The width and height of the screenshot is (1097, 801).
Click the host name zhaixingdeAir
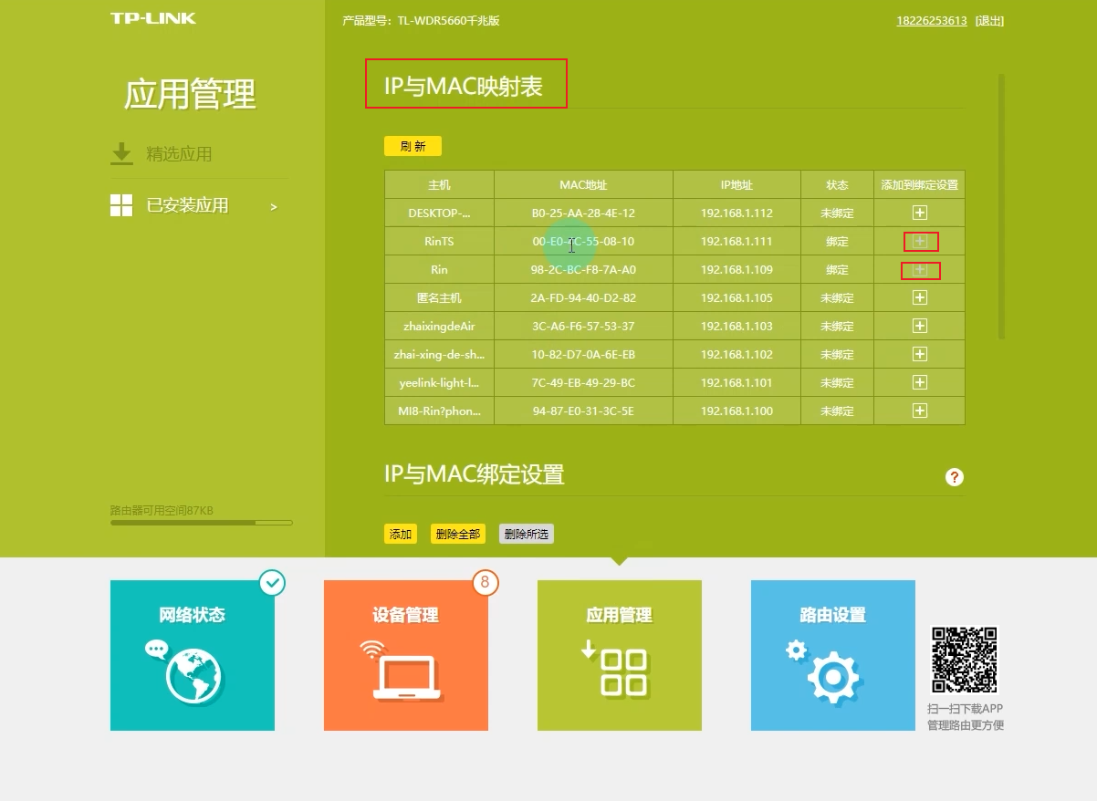click(439, 326)
